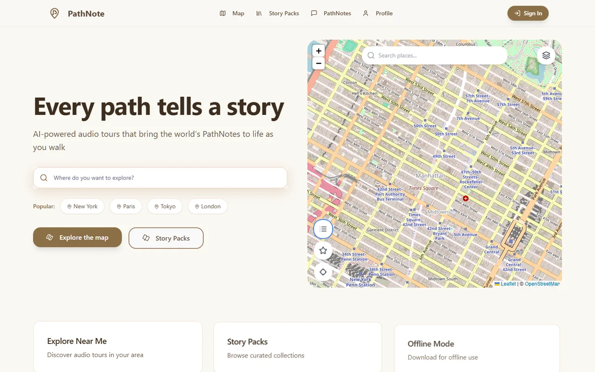Focus the Search places field on map
Screen dimensions: 595x372
435,55
